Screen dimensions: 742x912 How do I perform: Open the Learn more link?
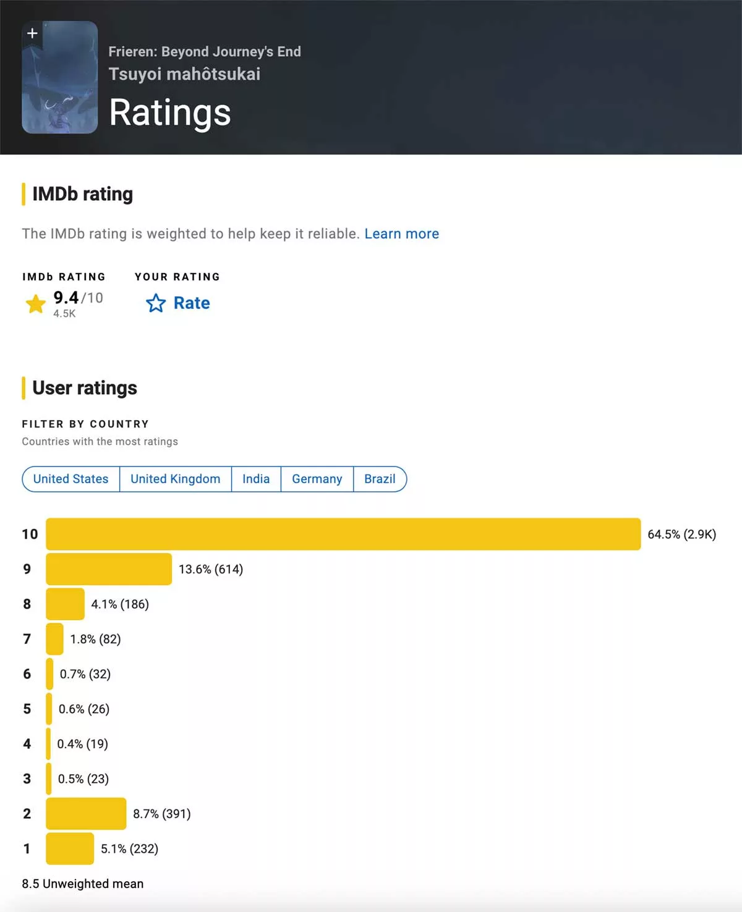(x=401, y=234)
